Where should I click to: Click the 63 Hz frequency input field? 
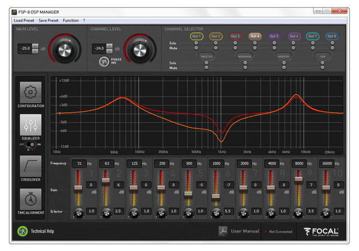pos(105,163)
